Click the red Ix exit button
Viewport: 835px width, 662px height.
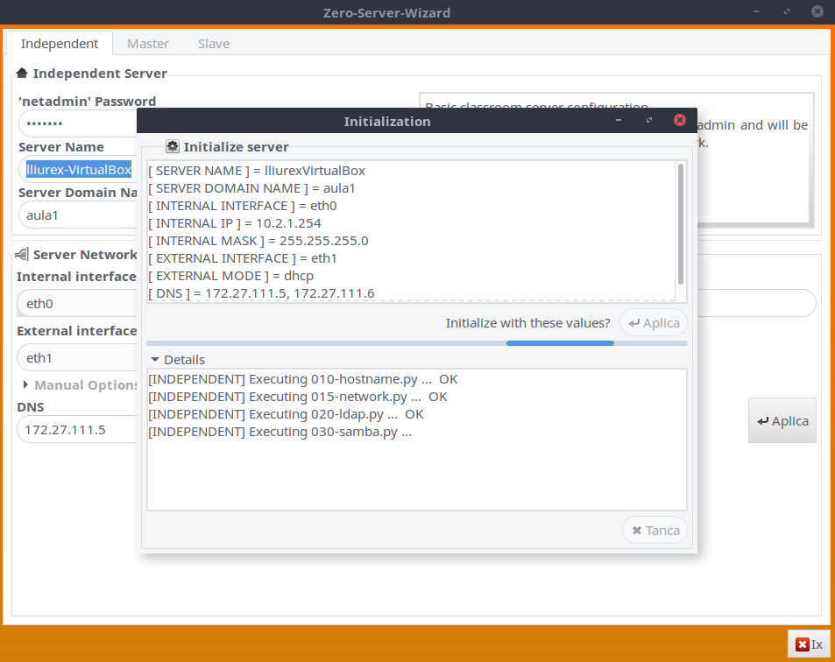click(x=809, y=644)
